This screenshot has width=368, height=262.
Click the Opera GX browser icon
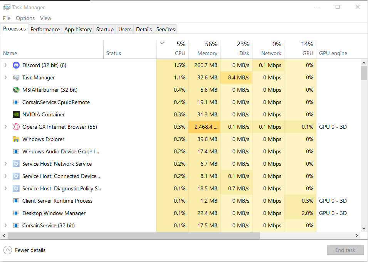tap(16, 127)
